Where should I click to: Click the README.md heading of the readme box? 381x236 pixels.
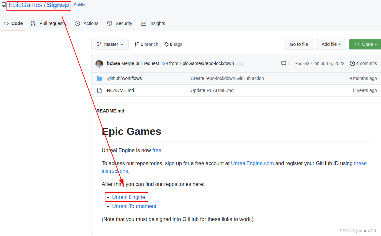coord(110,111)
